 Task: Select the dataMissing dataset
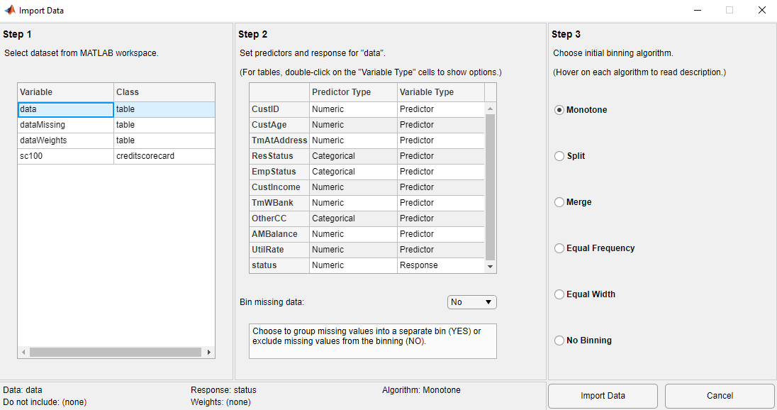pyautogui.click(x=65, y=124)
